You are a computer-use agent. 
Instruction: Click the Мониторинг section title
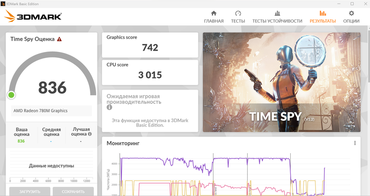click(x=123, y=143)
